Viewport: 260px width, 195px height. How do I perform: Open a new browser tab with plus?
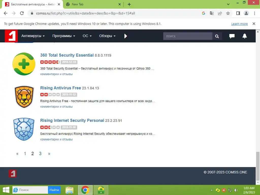coord(129,4)
